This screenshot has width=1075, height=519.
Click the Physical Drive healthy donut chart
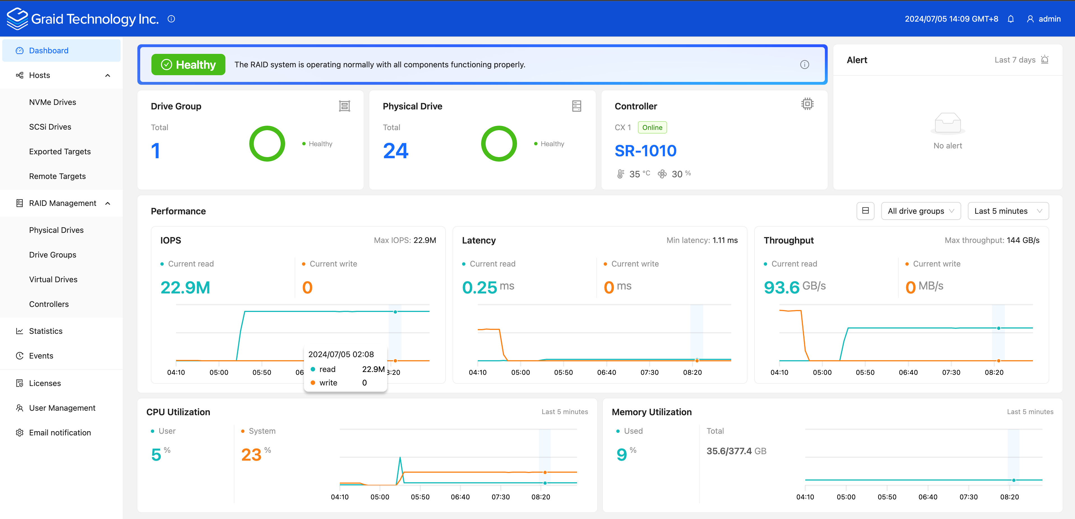pos(499,144)
